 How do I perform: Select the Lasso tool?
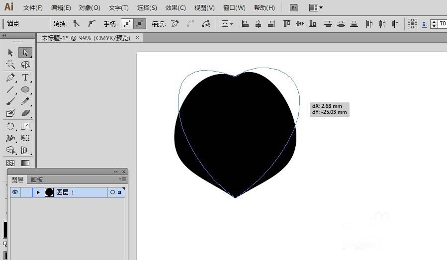pyautogui.click(x=25, y=65)
